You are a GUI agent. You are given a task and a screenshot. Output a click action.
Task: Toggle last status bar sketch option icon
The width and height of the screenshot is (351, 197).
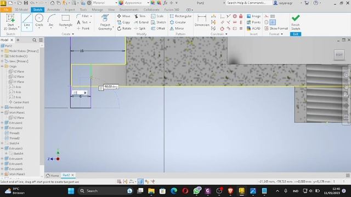tap(153, 182)
